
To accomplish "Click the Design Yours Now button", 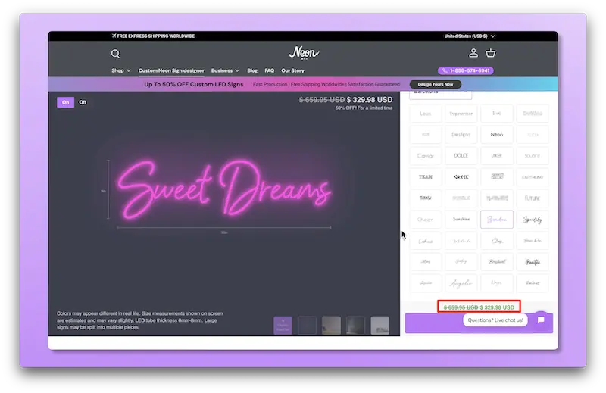I will point(435,84).
